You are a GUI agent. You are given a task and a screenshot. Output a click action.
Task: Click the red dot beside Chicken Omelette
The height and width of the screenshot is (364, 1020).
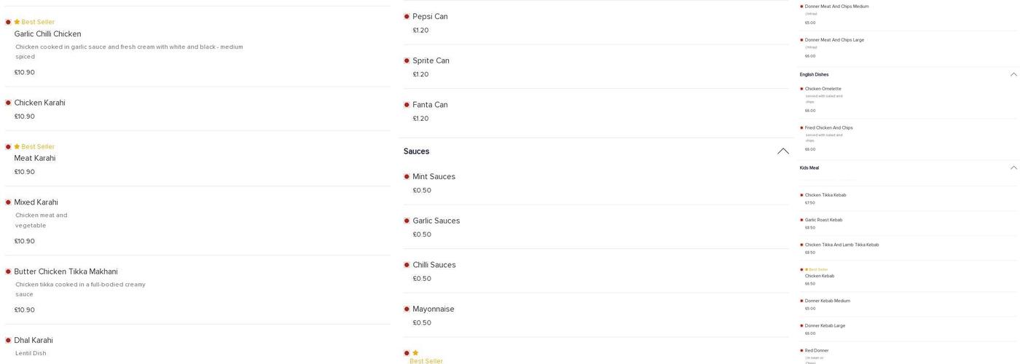[801, 89]
